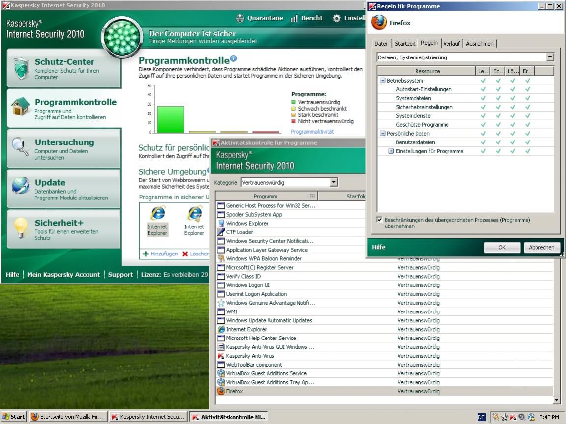Select the second Internet Explorer safe-run icon
The height and width of the screenshot is (424, 566).
click(x=195, y=213)
